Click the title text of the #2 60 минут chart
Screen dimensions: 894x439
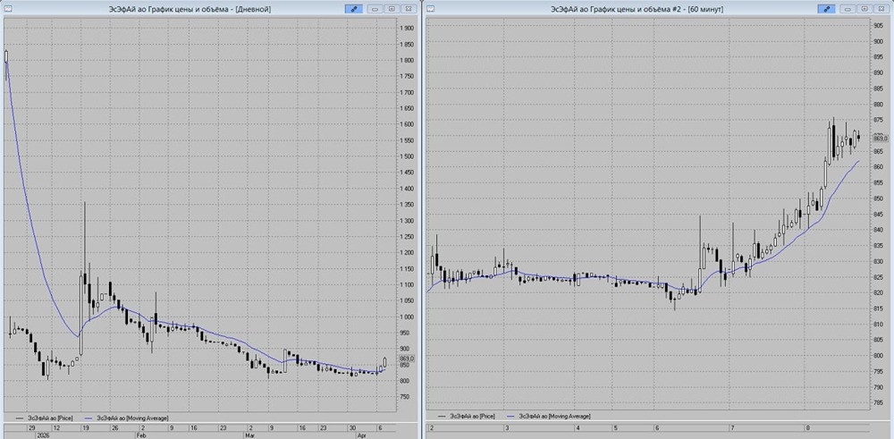637,9
